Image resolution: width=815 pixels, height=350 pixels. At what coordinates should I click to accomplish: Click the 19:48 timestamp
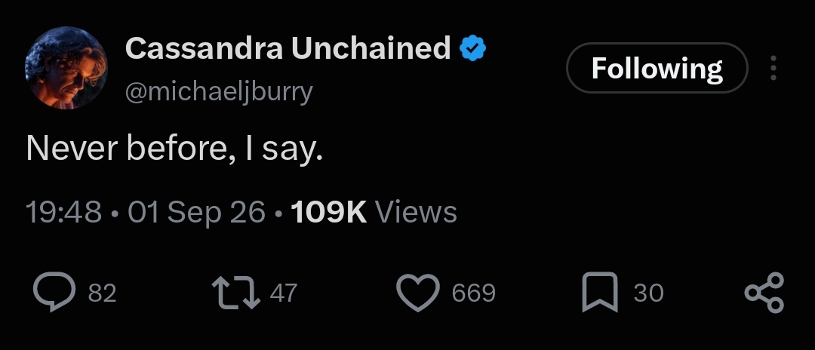click(64, 212)
